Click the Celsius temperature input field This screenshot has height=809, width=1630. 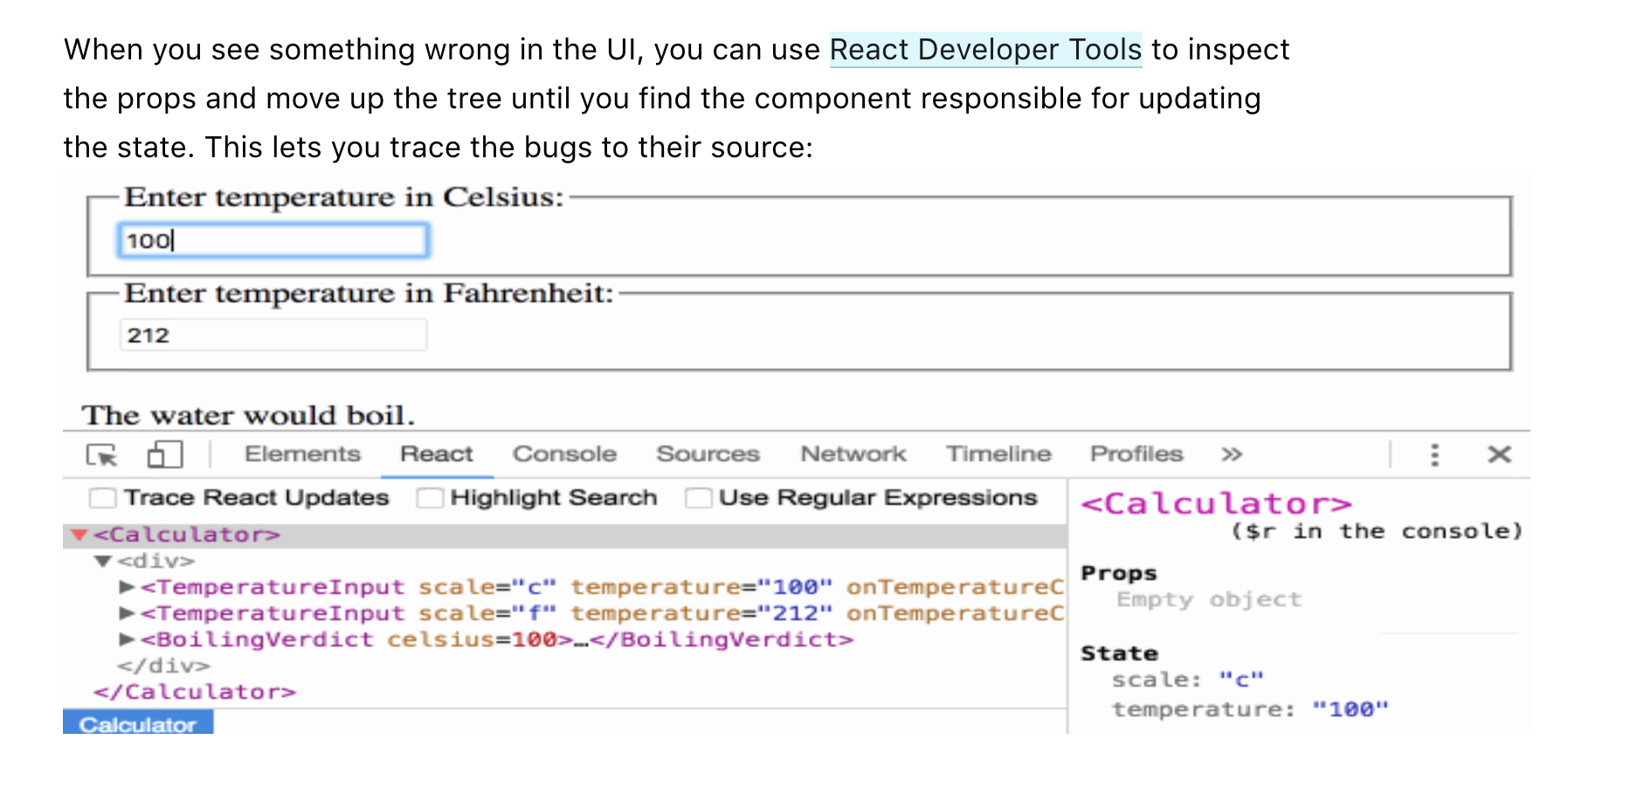point(271,241)
